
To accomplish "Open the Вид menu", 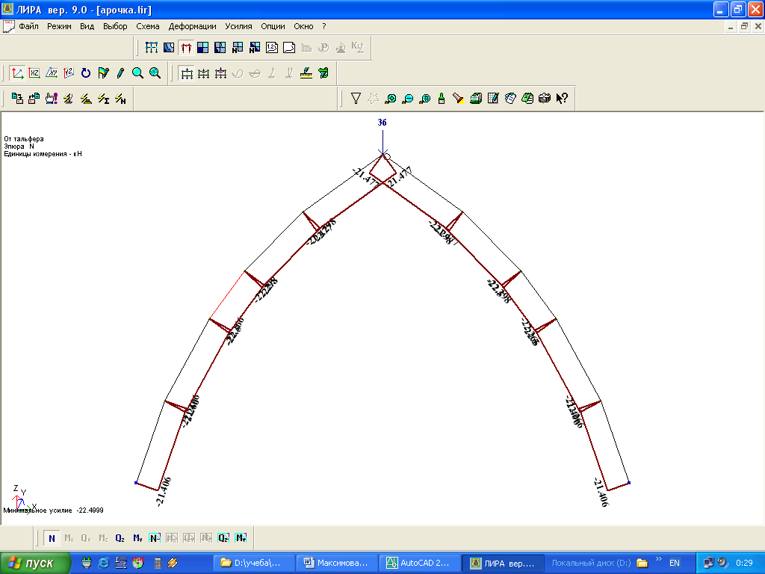I will point(87,26).
